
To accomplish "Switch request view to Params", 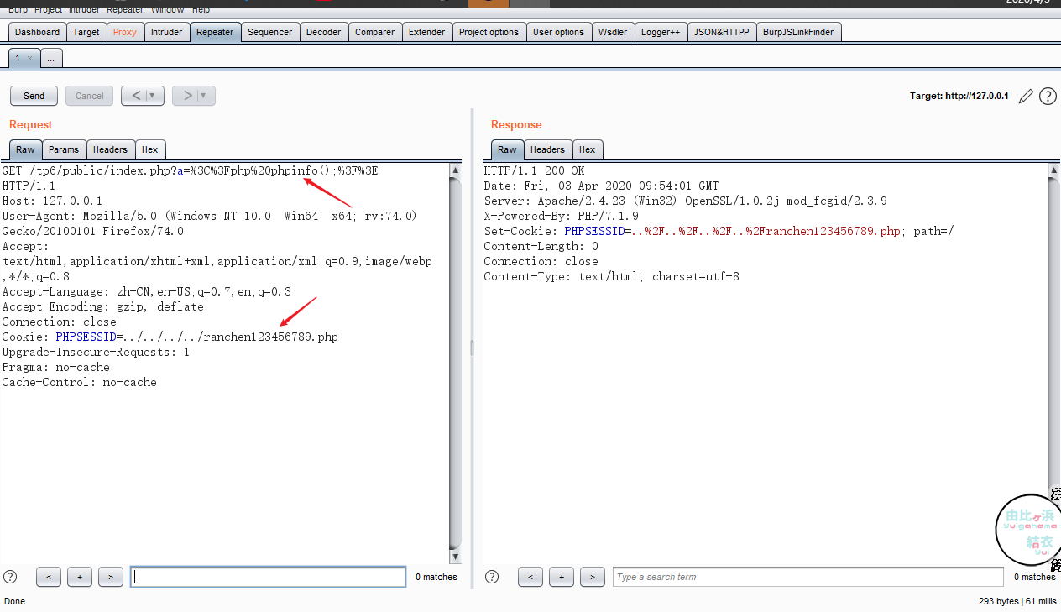I will click(64, 149).
